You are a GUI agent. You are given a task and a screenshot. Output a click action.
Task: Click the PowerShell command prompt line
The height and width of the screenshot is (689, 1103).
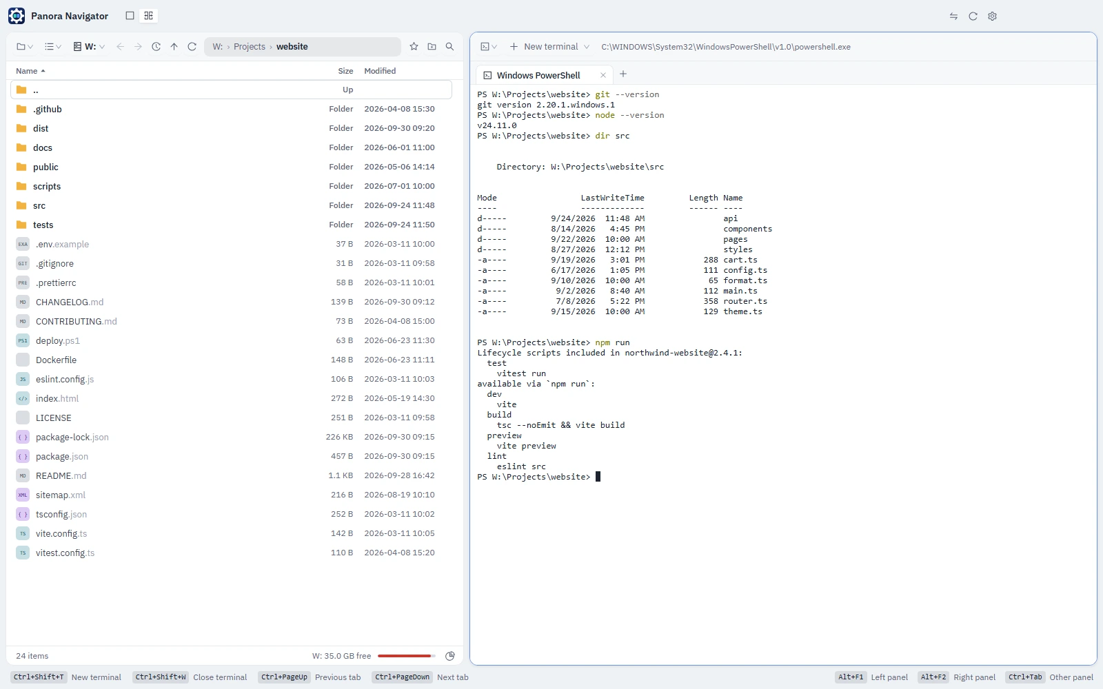(x=538, y=477)
